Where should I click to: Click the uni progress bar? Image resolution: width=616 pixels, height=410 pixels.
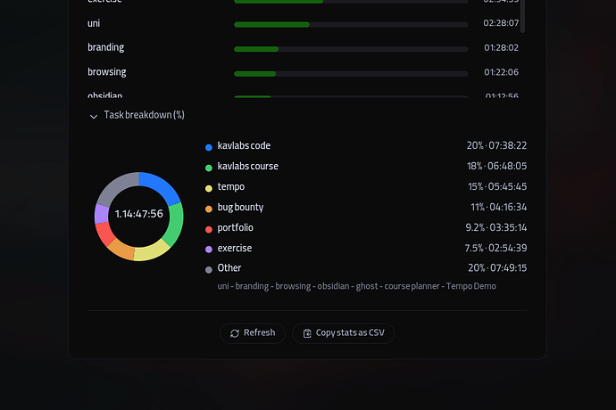[x=351, y=25]
